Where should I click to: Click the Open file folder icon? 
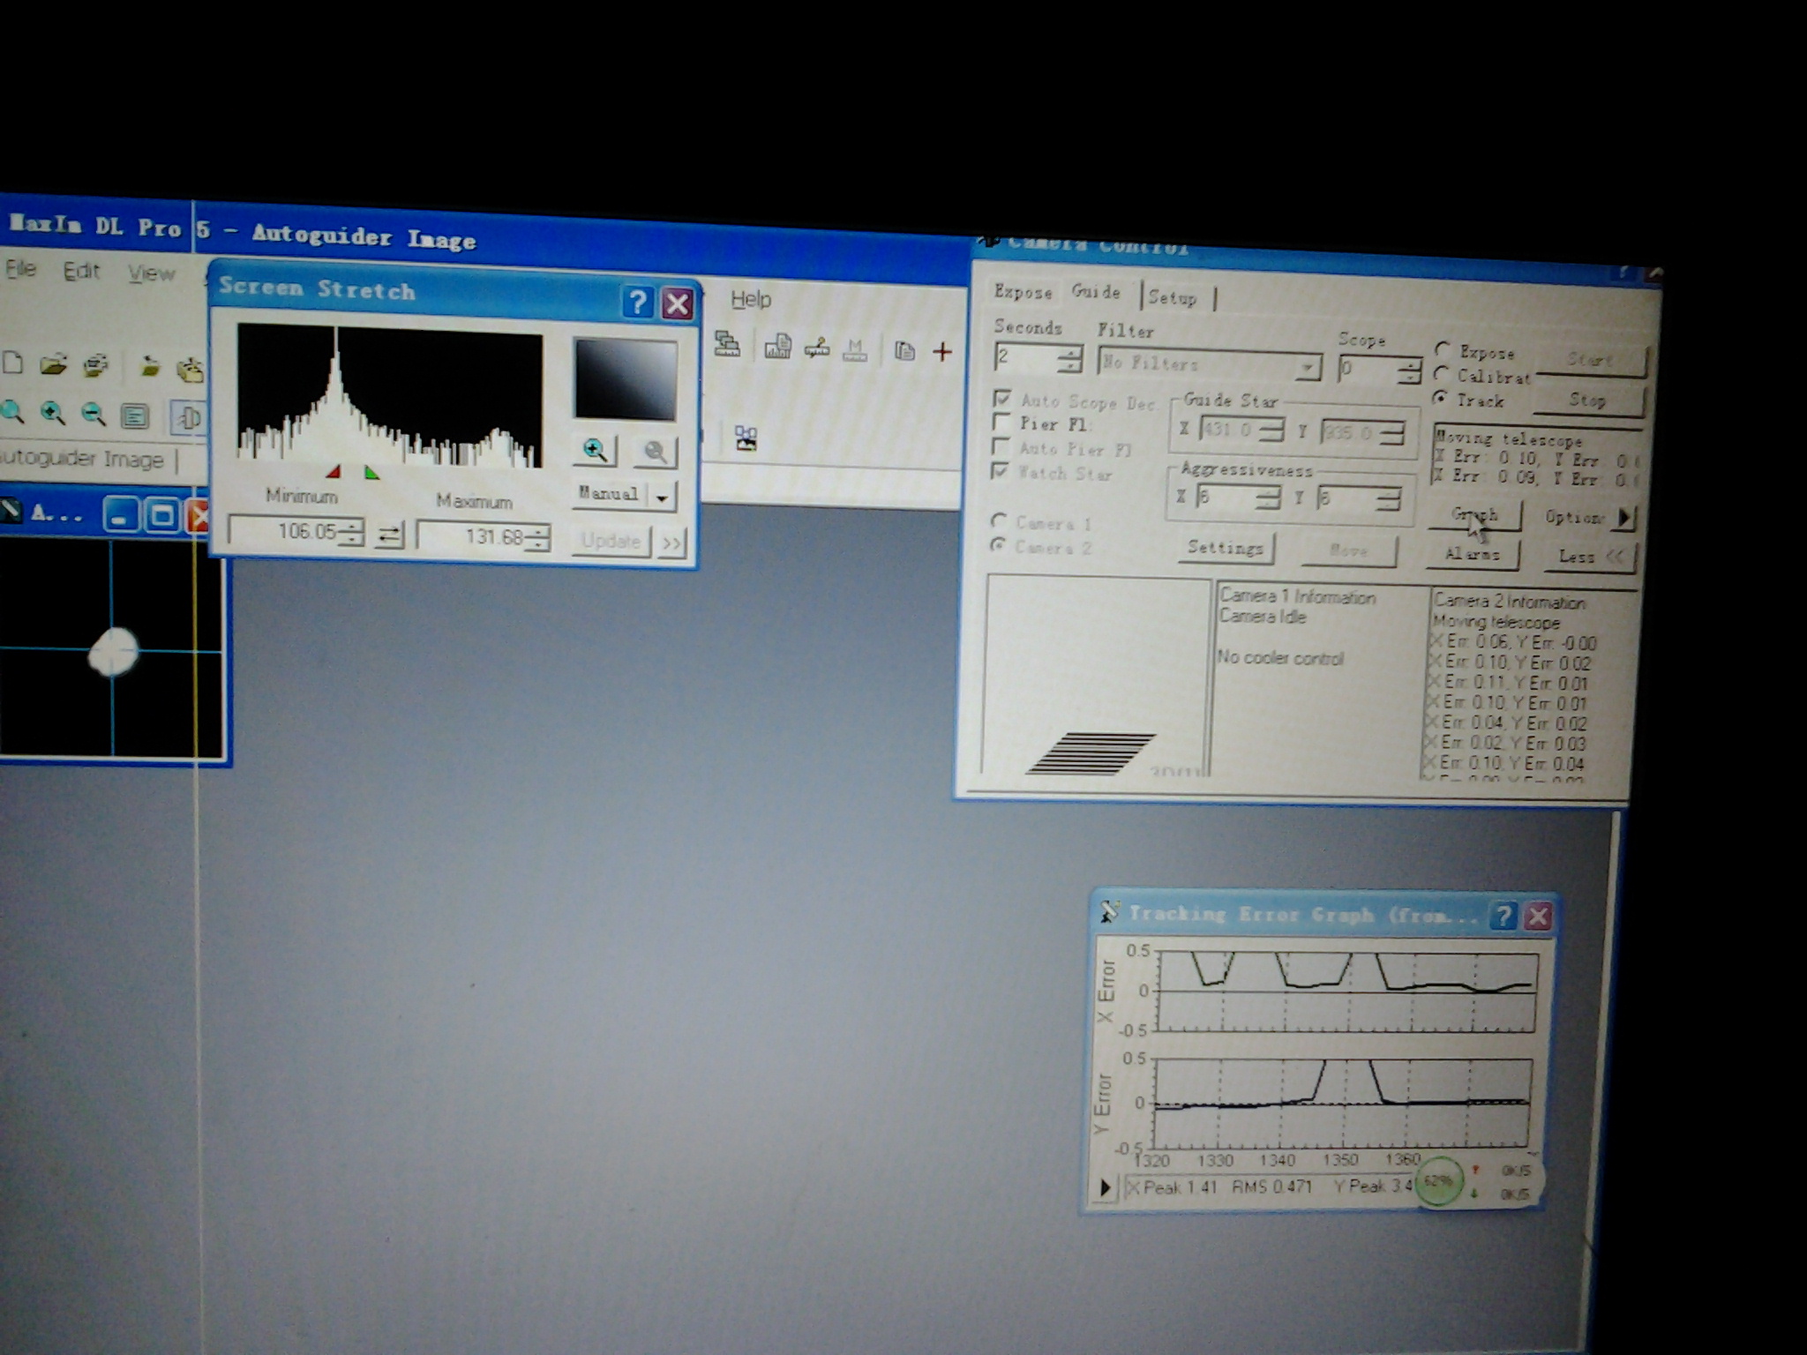coord(53,363)
